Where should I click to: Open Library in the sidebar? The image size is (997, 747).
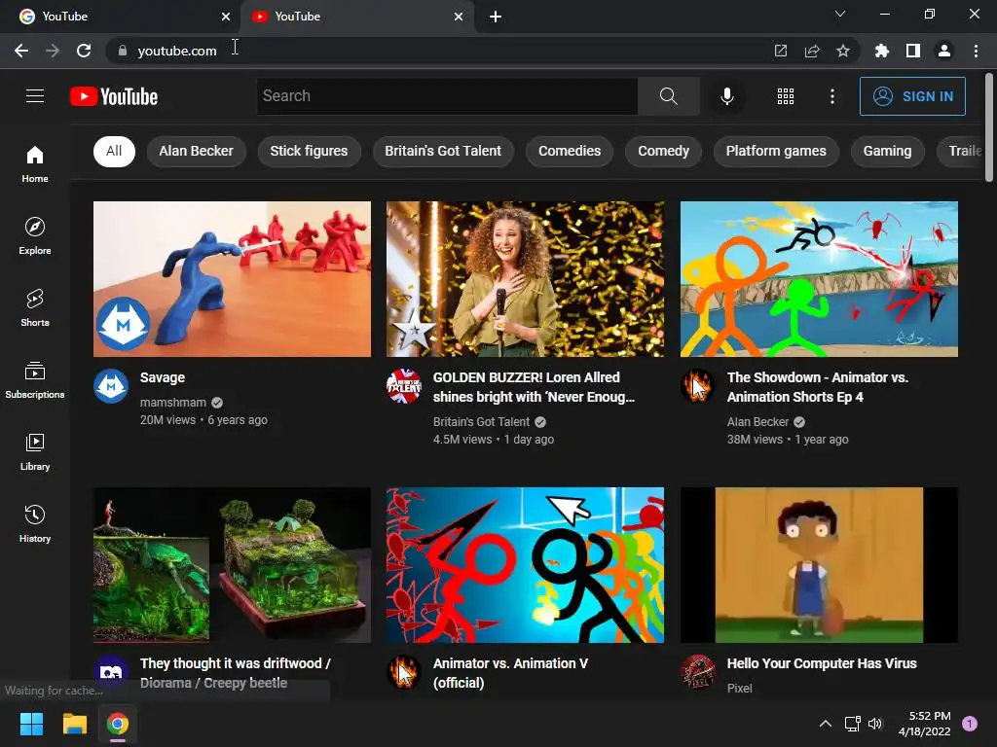tap(35, 451)
